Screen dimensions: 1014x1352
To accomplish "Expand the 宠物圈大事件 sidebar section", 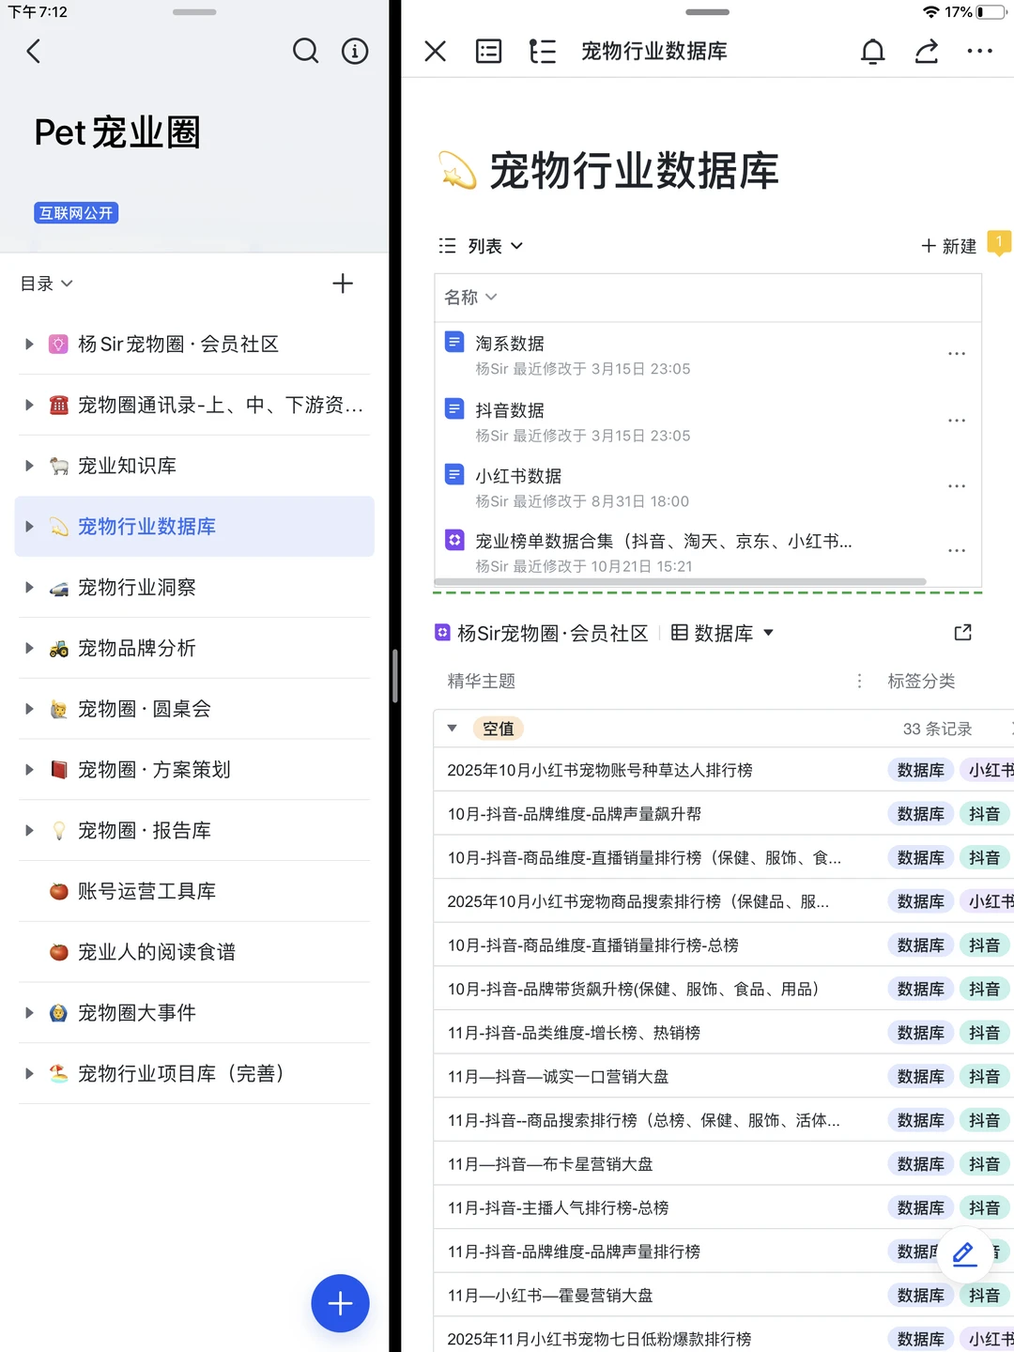I will coord(28,1013).
